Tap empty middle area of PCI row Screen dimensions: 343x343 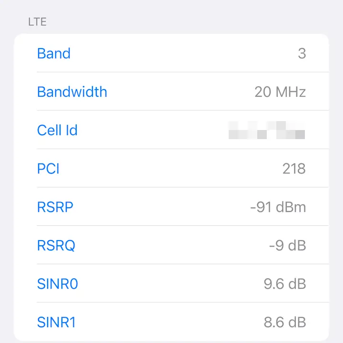pos(171,169)
